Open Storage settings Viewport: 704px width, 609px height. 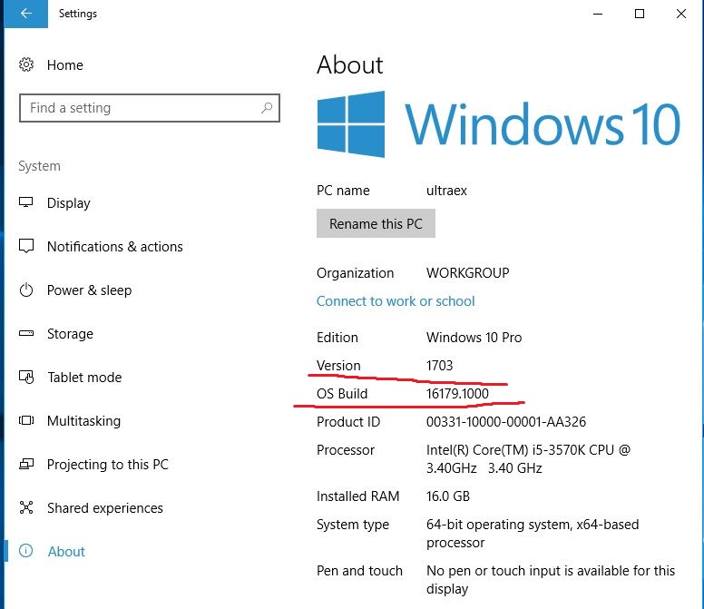click(70, 334)
